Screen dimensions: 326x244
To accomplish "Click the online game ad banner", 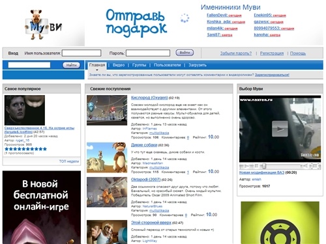I will tap(42, 208).
